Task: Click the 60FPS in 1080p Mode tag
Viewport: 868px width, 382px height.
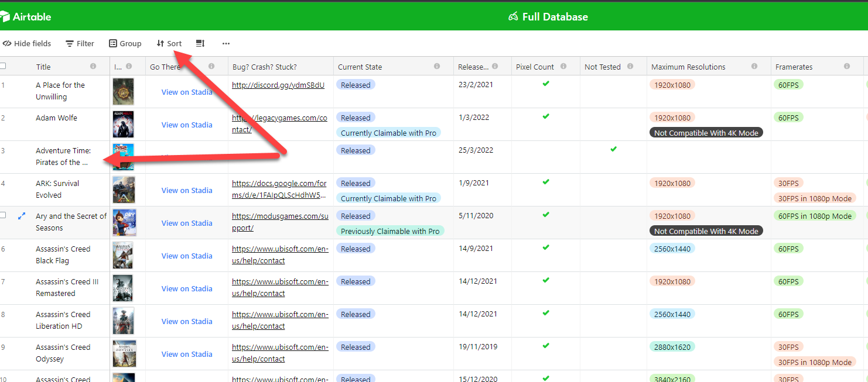Action: click(x=815, y=216)
